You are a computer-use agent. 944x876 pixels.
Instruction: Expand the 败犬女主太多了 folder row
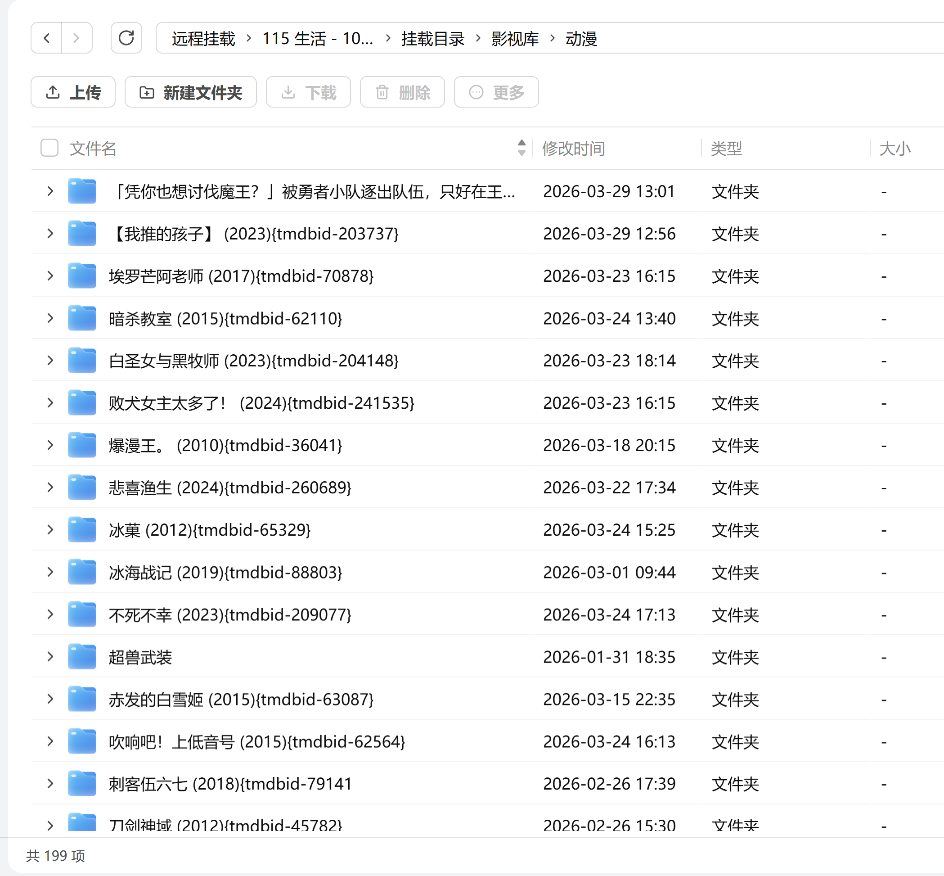coord(50,402)
